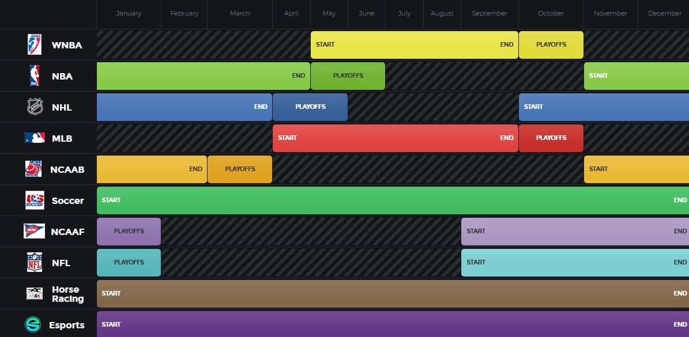Click the WNBA league logo

34,45
